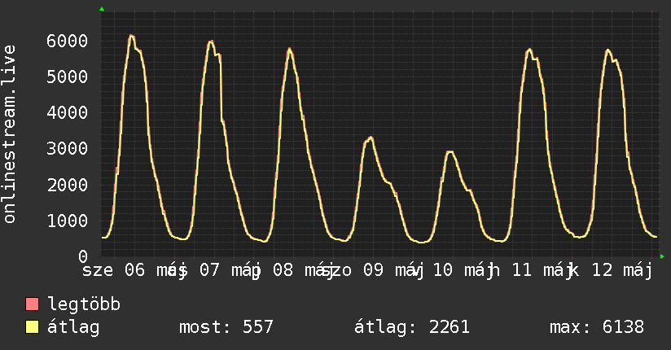Image resolution: width=671 pixels, height=350 pixels.
Task: Click the '07 máj' date label
Action: click(230, 270)
